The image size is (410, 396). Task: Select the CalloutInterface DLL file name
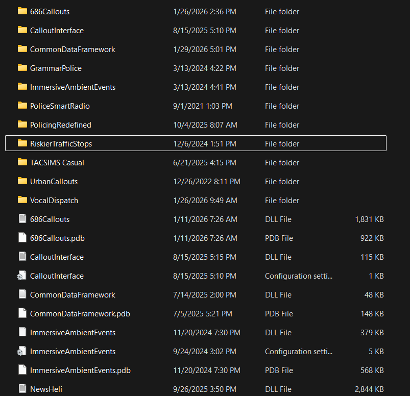point(57,257)
